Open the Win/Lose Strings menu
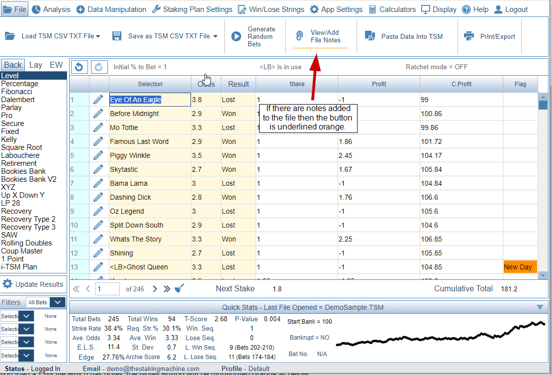The height and width of the screenshot is (375, 552). point(271,9)
